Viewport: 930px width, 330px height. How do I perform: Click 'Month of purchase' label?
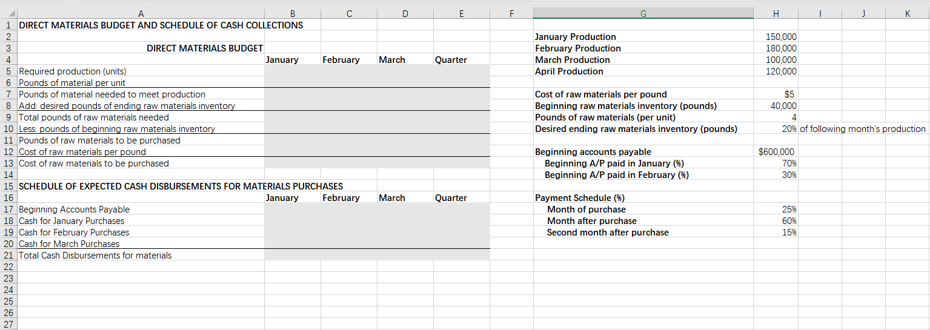click(586, 210)
